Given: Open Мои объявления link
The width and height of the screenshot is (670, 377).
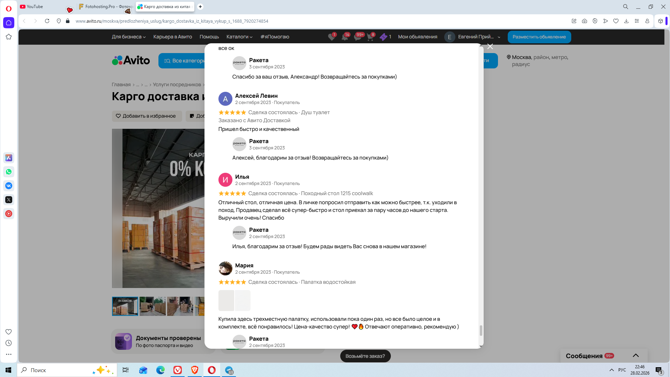Looking at the screenshot, I should (x=417, y=37).
